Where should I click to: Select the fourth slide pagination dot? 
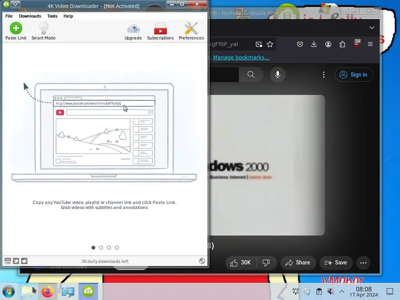[x=116, y=247]
